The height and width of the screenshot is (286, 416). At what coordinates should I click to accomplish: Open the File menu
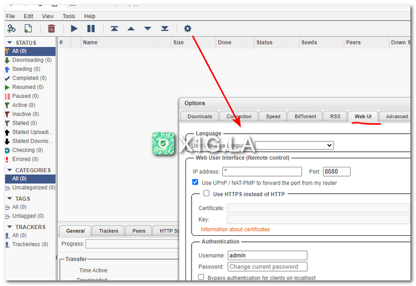(x=10, y=16)
